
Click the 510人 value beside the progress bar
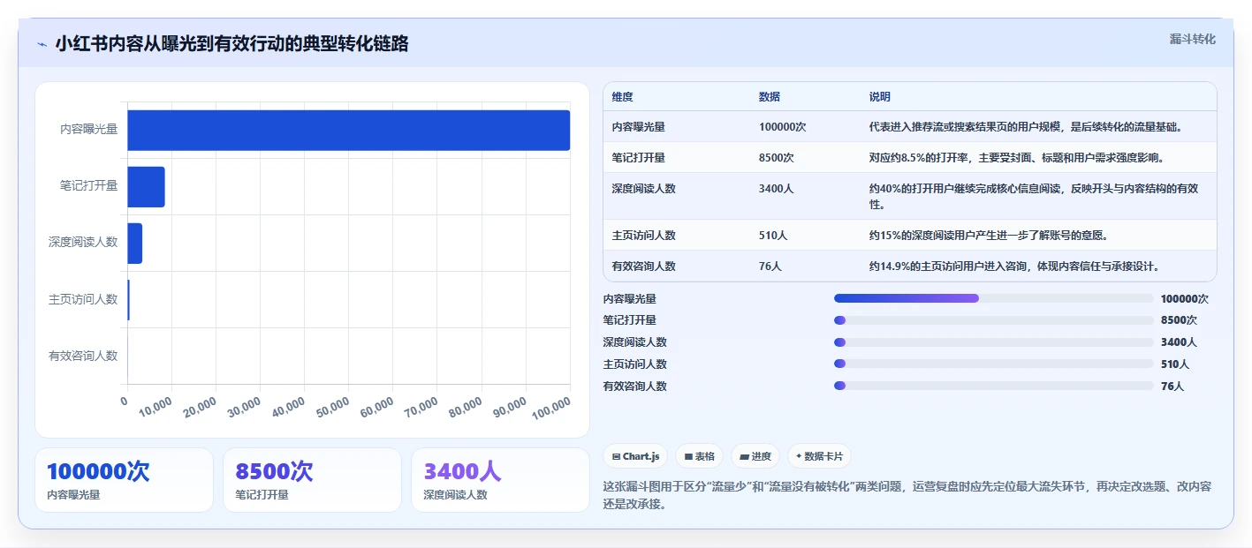click(1175, 364)
